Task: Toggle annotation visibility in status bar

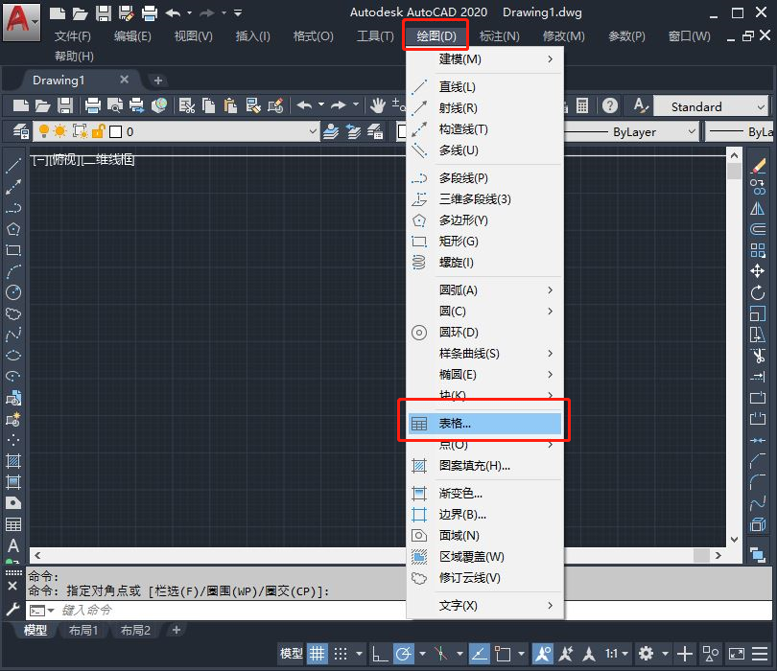Action: pos(543,654)
